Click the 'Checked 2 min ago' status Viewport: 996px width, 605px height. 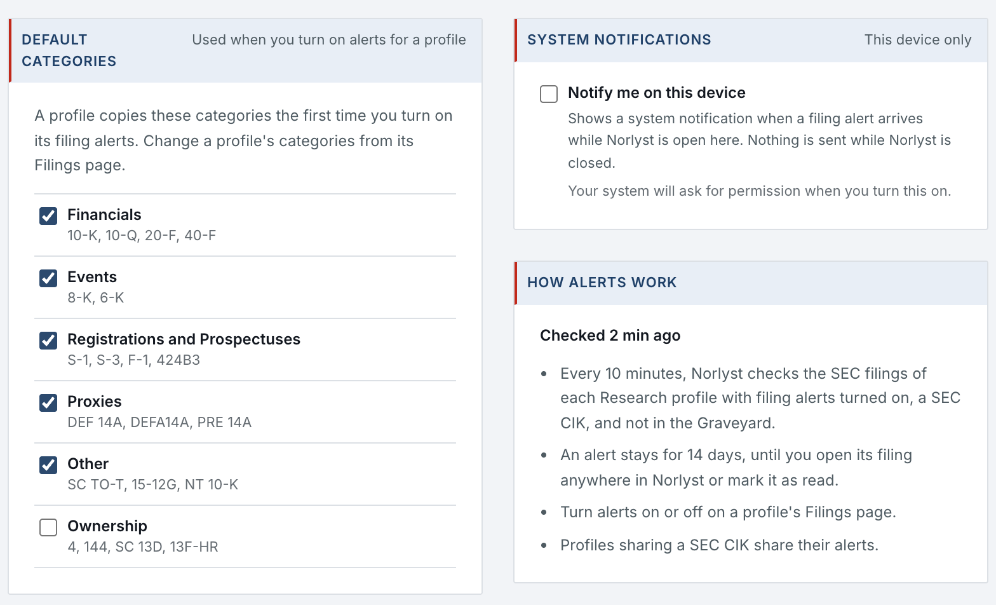pyautogui.click(x=610, y=336)
